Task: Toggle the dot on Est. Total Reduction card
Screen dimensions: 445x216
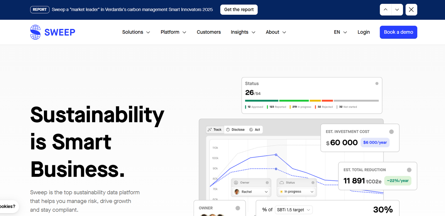Action: click(x=409, y=170)
